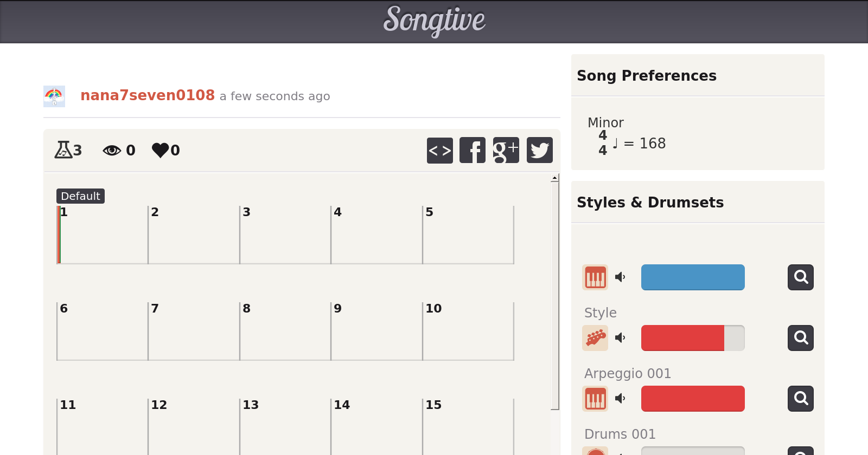The width and height of the screenshot is (868, 455).
Task: Open the nana7seven0108 profile link
Action: click(x=148, y=95)
